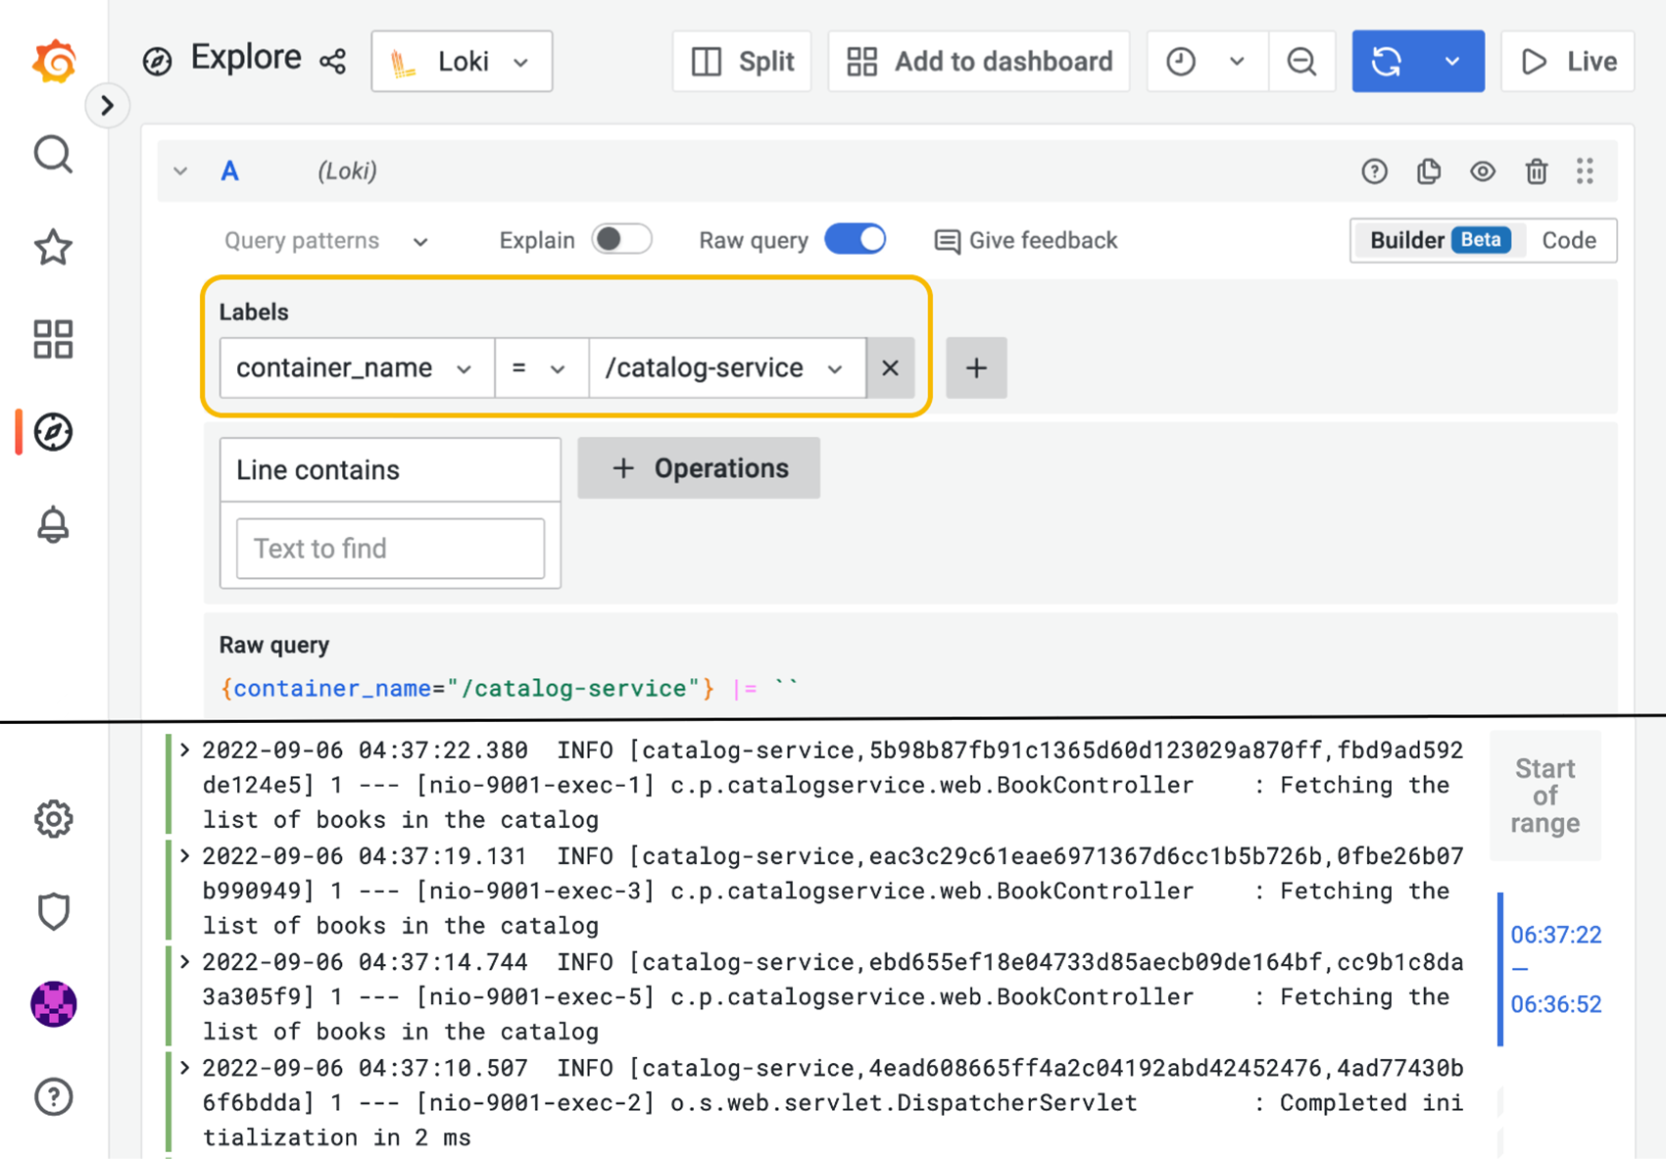Open the Explore compass icon in sidebar
This screenshot has height=1159, width=1666.
(53, 432)
